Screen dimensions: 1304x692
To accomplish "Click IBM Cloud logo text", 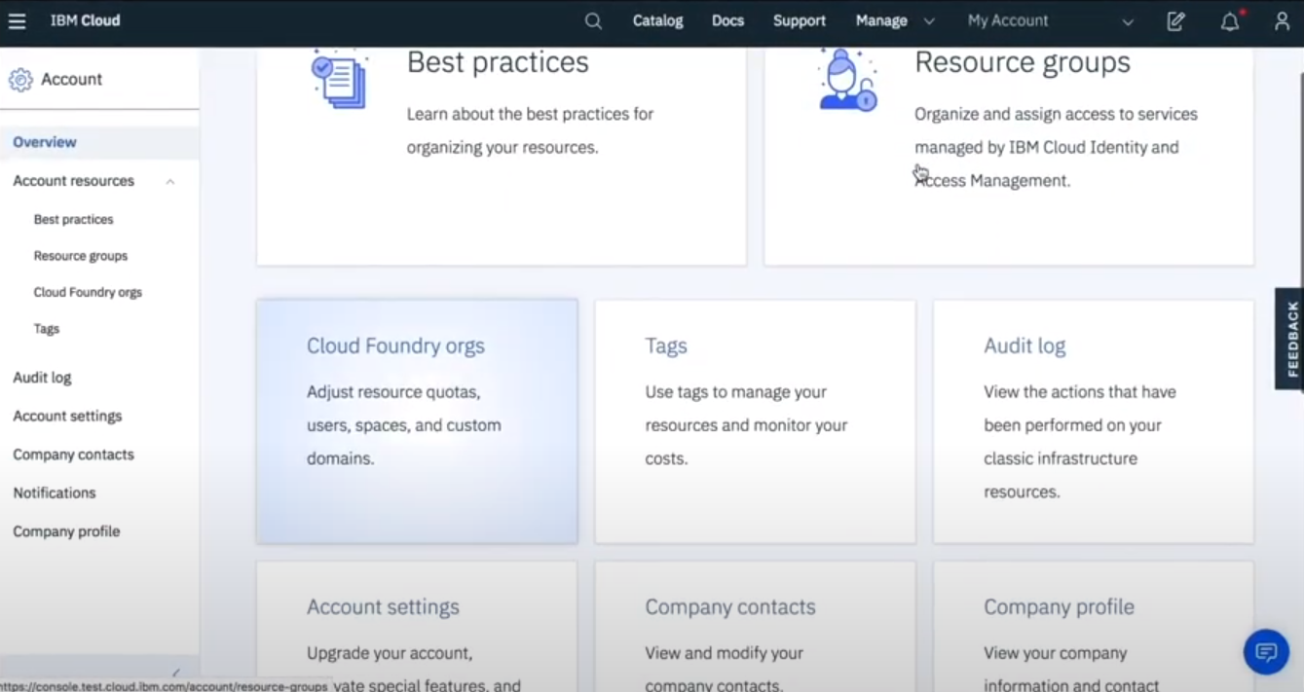I will (x=86, y=20).
